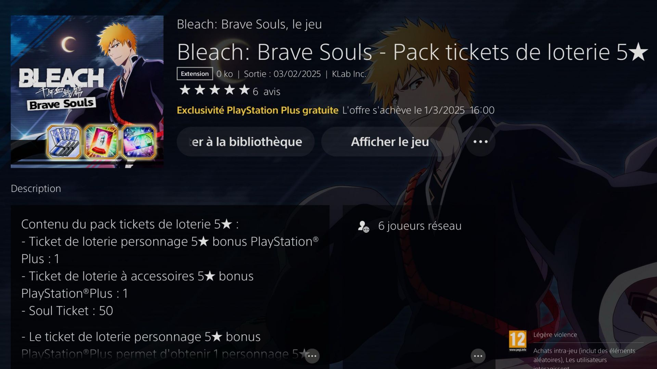Screen dimensions: 657x369
Task: Open the Bleach: Brave Souls, le jeu link
Action: coord(249,24)
